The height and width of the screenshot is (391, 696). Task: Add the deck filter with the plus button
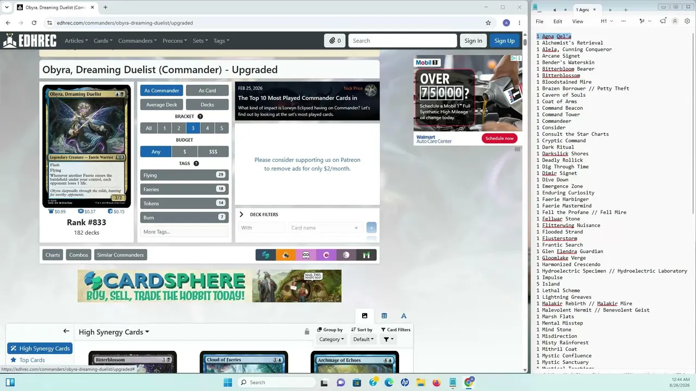point(371,228)
